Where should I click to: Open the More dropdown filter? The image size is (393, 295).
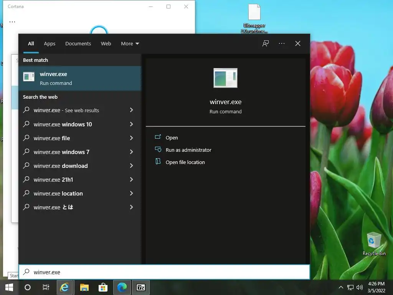(130, 44)
